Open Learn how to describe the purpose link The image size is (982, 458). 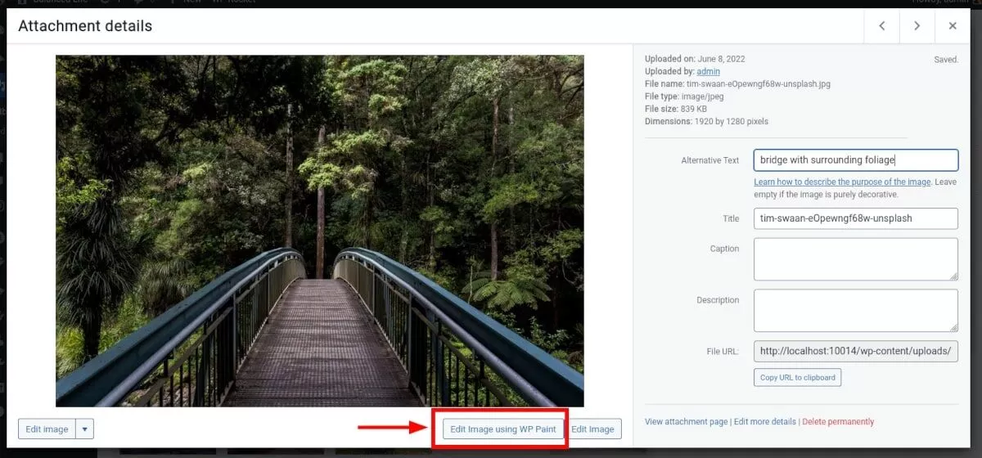pos(842,182)
